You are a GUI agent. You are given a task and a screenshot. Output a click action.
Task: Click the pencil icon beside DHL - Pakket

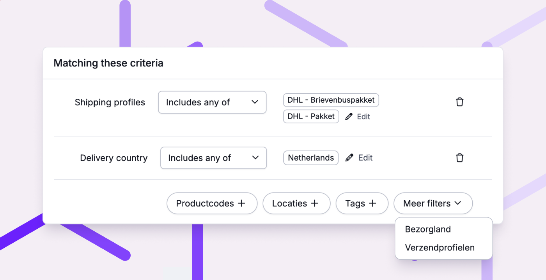tap(349, 116)
